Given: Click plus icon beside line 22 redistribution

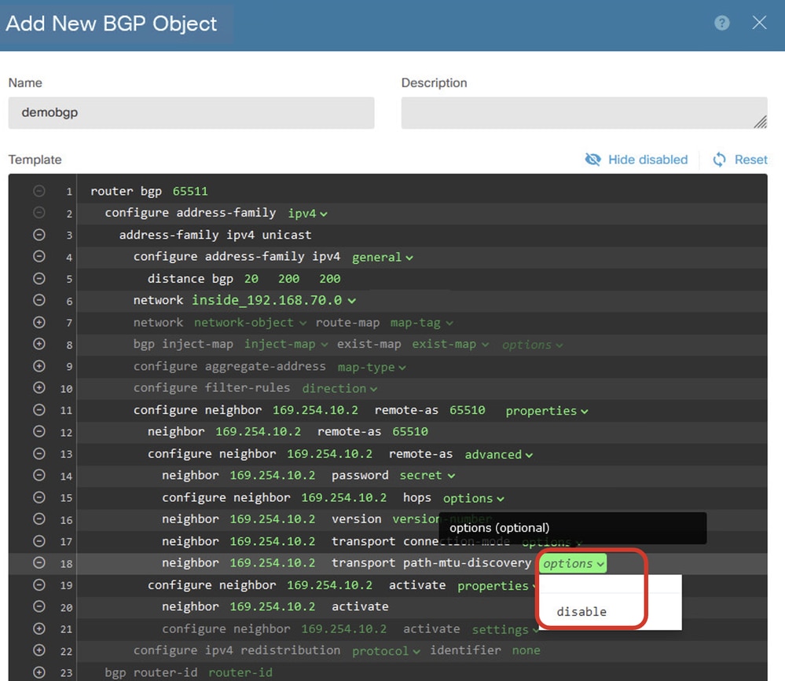Looking at the screenshot, I should 39,650.
